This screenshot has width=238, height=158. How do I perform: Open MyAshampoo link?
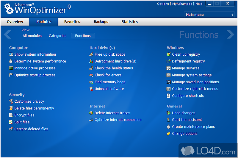182,4
